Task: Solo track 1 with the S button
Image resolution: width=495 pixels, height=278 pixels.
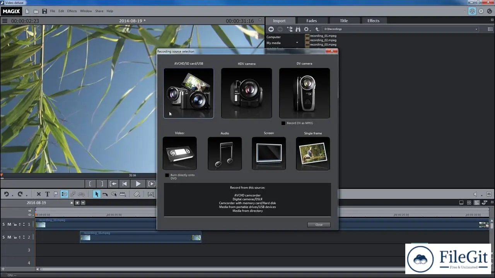Action: pyautogui.click(x=4, y=224)
